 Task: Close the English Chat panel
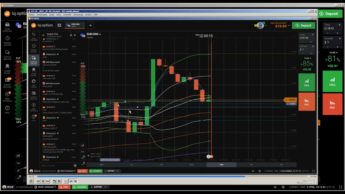coord(75,35)
